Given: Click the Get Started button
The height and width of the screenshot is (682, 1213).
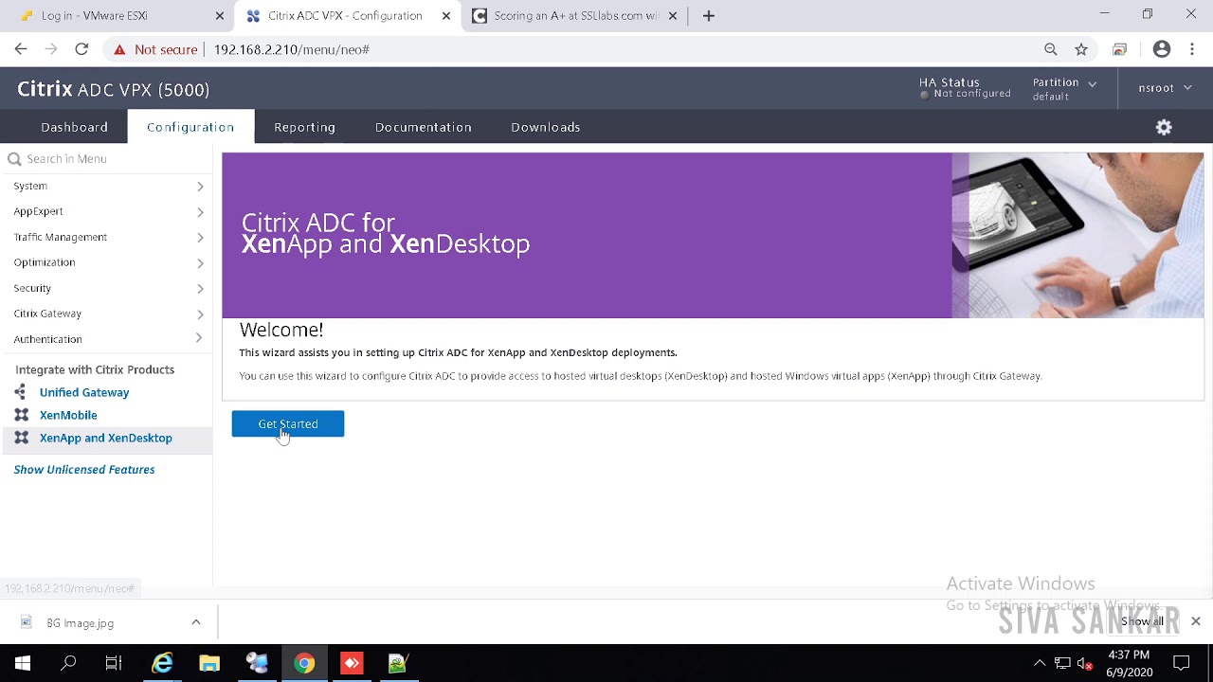Looking at the screenshot, I should point(287,423).
